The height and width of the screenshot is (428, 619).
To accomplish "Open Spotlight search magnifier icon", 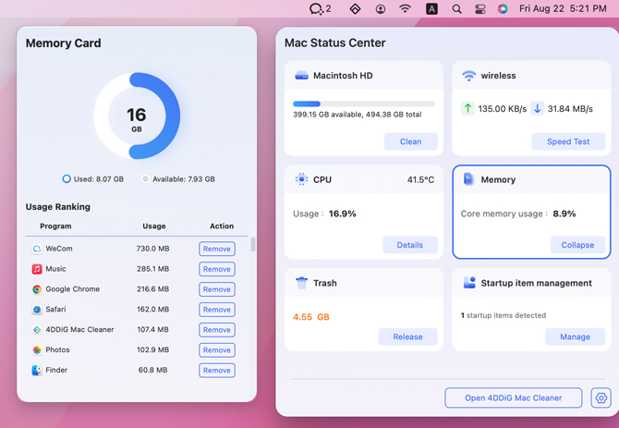I will [x=456, y=8].
